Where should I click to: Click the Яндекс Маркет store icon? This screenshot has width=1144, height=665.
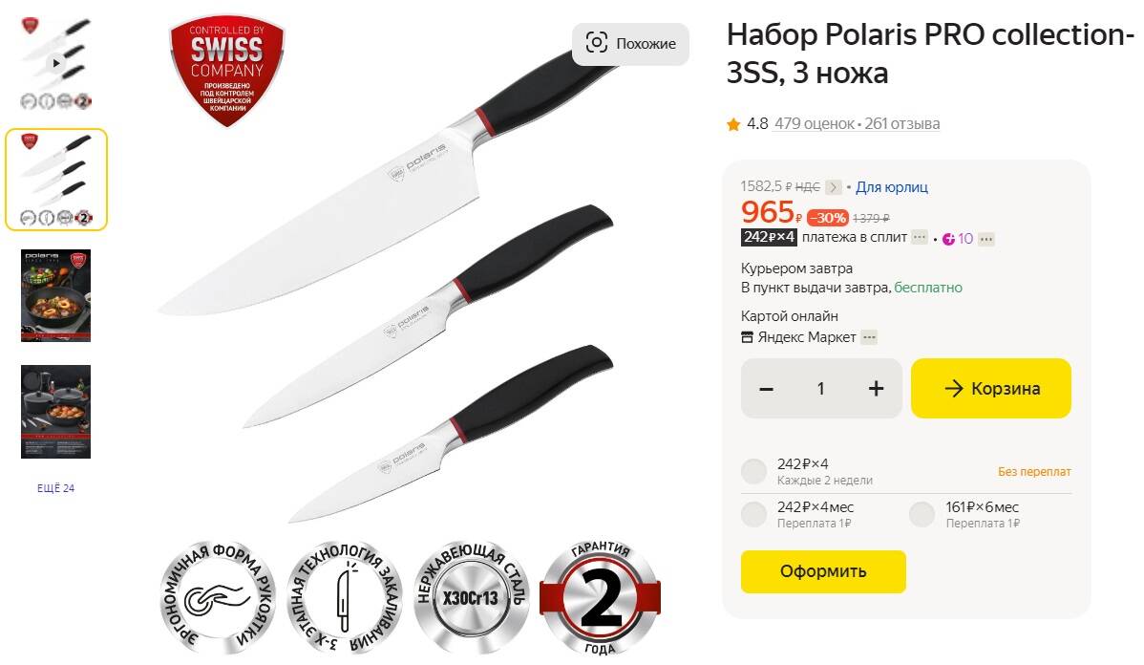click(747, 337)
